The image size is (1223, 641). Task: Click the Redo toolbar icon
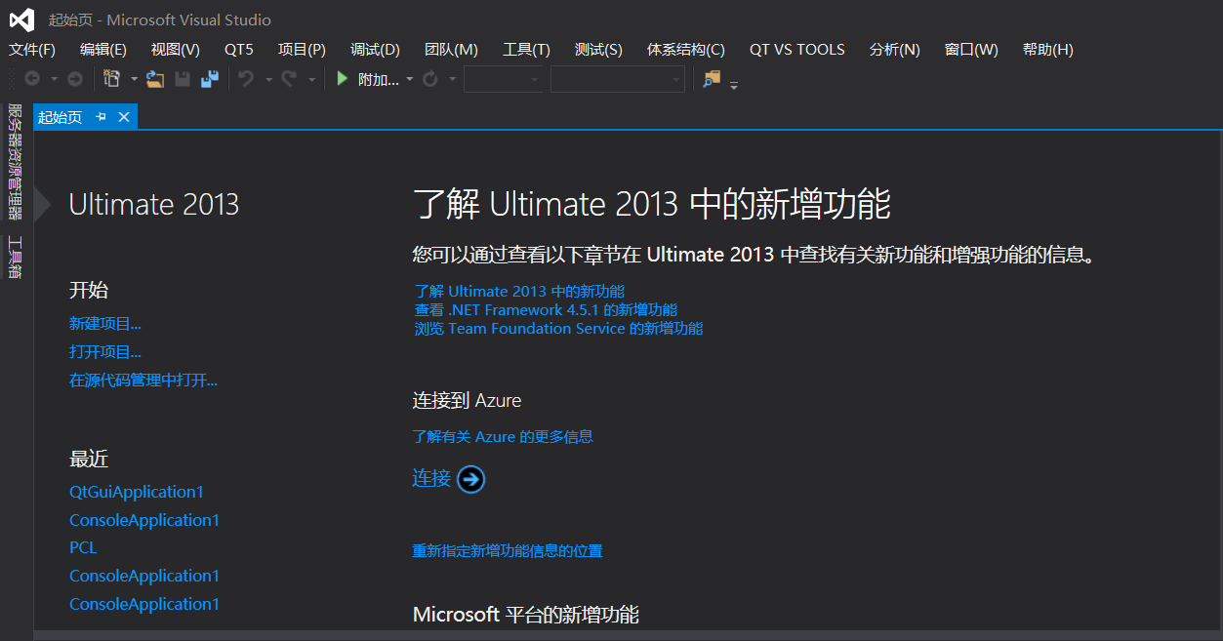tap(289, 79)
